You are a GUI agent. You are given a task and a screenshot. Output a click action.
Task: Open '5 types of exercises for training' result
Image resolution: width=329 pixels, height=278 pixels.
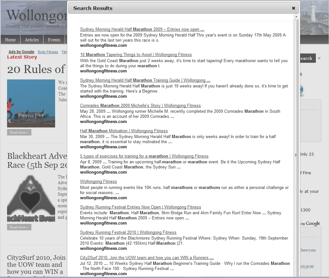(x=144, y=156)
